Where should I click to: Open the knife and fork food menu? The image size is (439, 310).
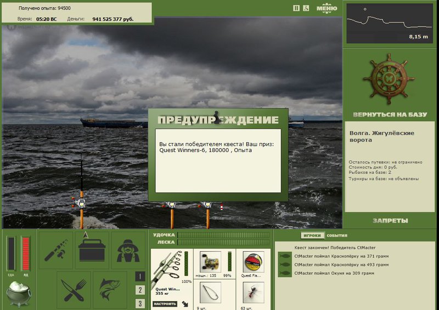(x=74, y=290)
